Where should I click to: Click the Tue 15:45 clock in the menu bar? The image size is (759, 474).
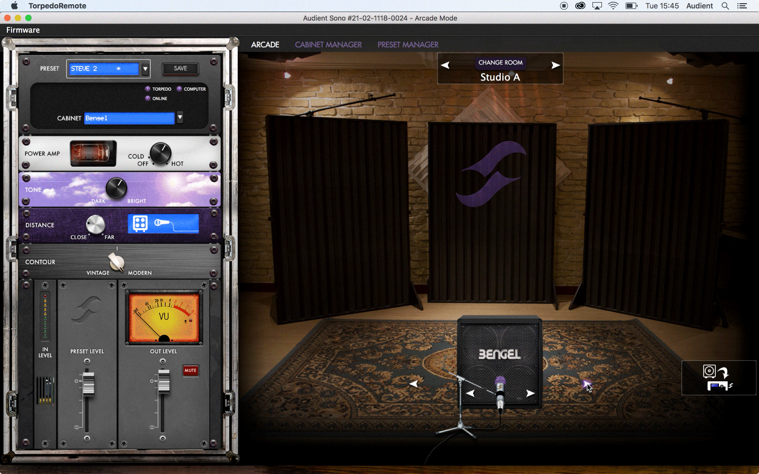click(662, 6)
